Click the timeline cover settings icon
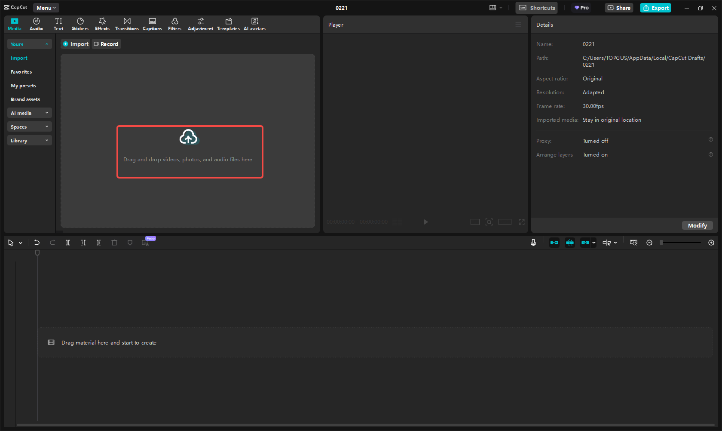 pos(633,243)
